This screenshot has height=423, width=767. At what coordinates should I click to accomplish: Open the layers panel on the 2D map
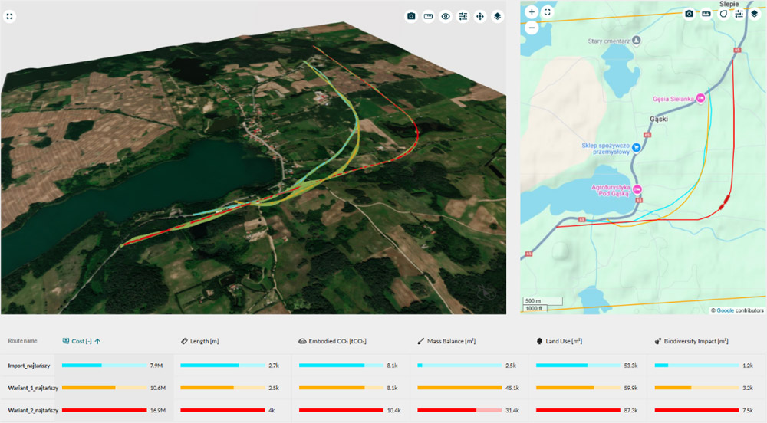(755, 14)
